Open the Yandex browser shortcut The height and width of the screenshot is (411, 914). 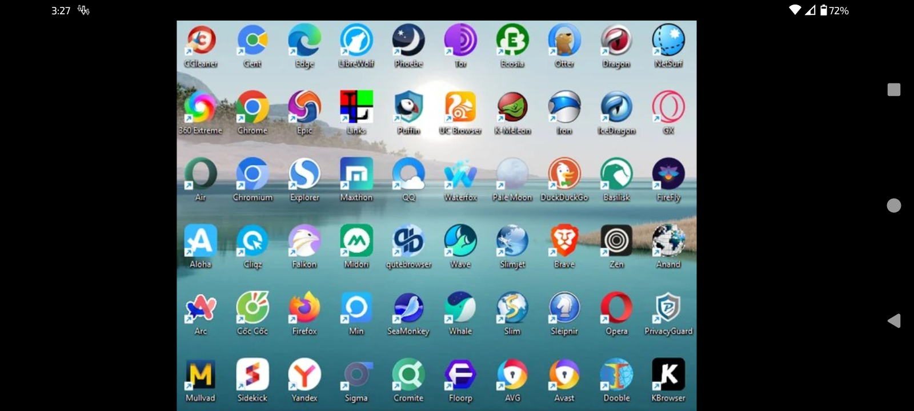304,374
